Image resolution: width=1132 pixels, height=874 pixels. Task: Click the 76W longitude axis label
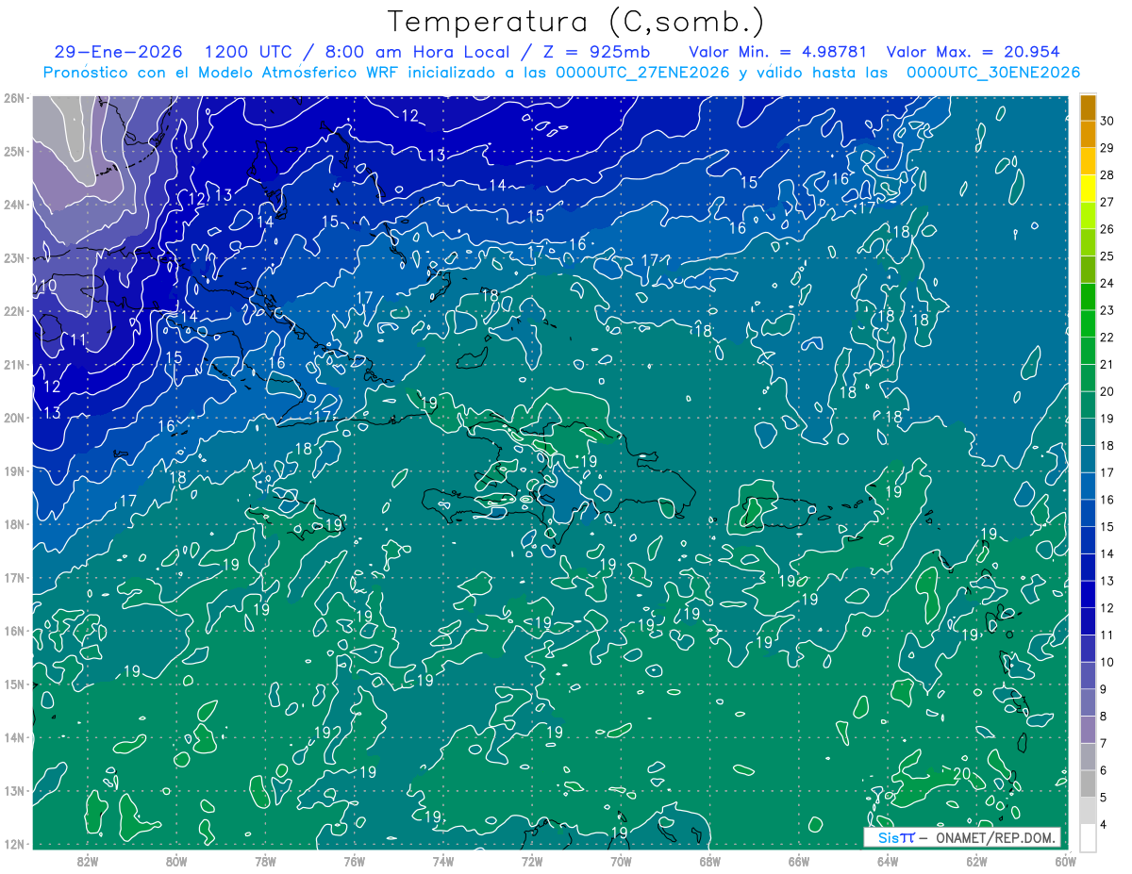pos(355,861)
